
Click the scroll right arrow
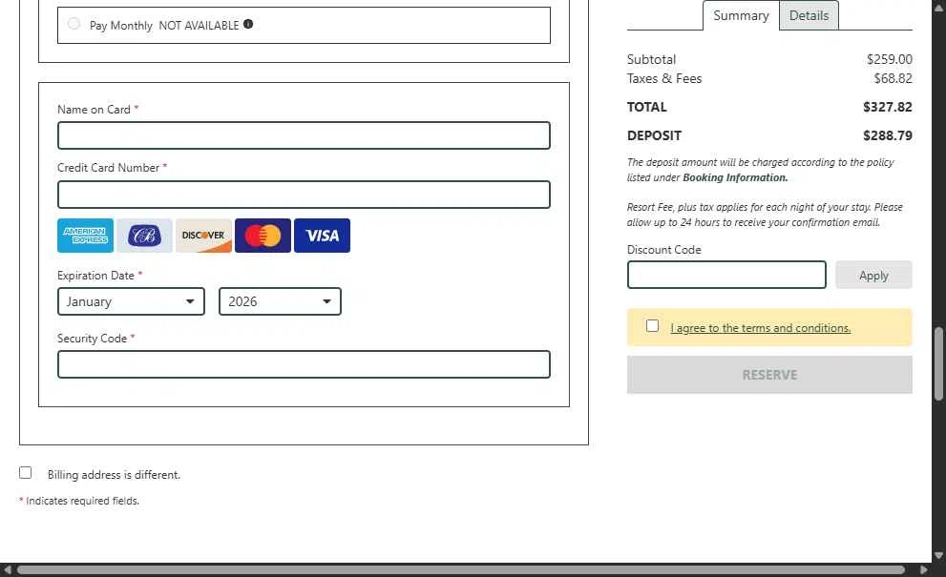(924, 569)
